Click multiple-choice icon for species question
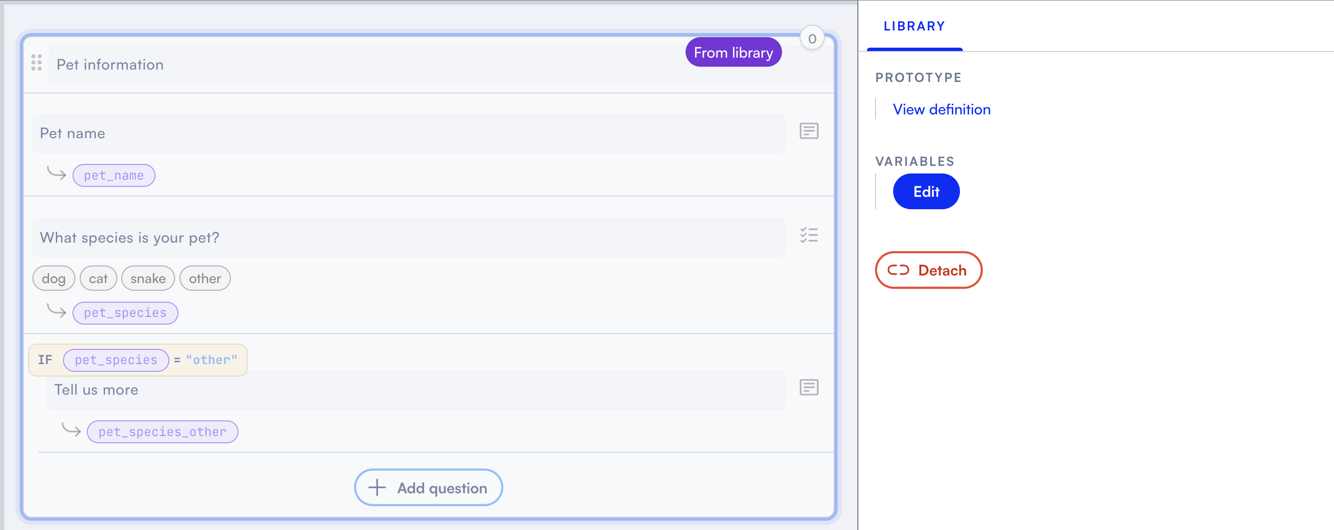The image size is (1334, 530). pos(808,235)
